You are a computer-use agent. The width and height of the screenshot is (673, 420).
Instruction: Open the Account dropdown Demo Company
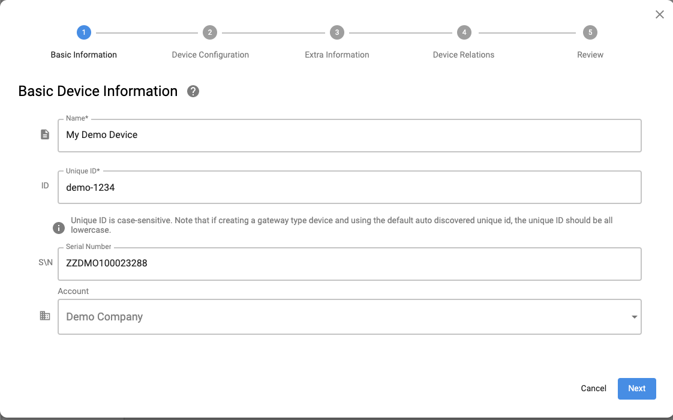pos(349,317)
